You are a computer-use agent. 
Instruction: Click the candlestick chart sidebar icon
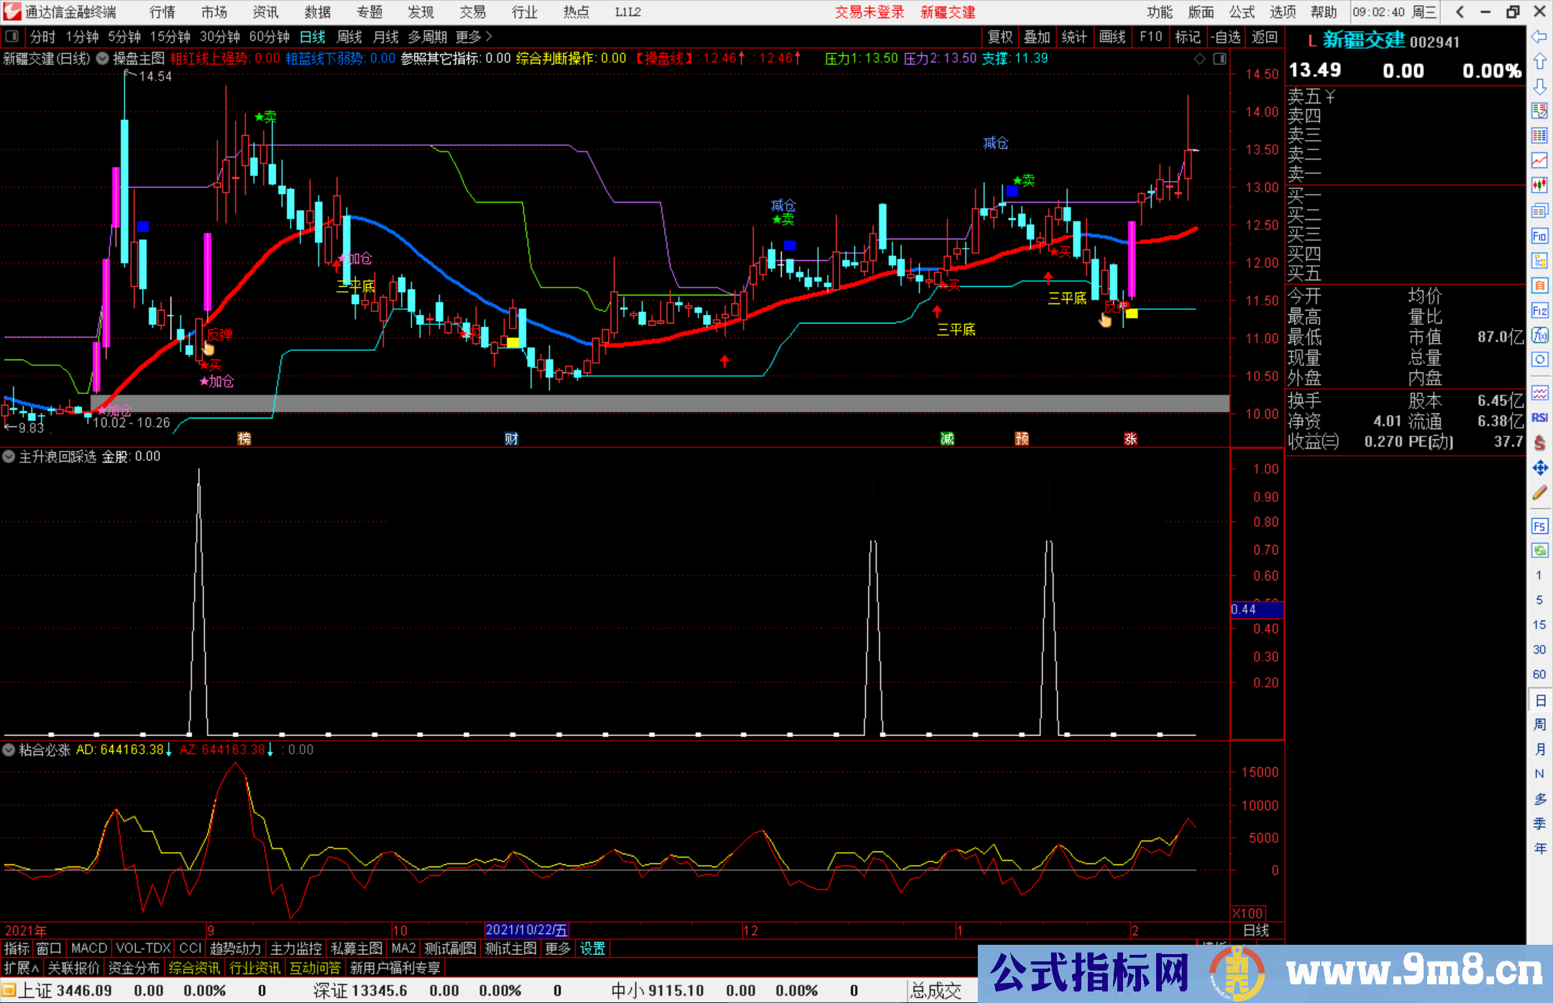[1539, 186]
